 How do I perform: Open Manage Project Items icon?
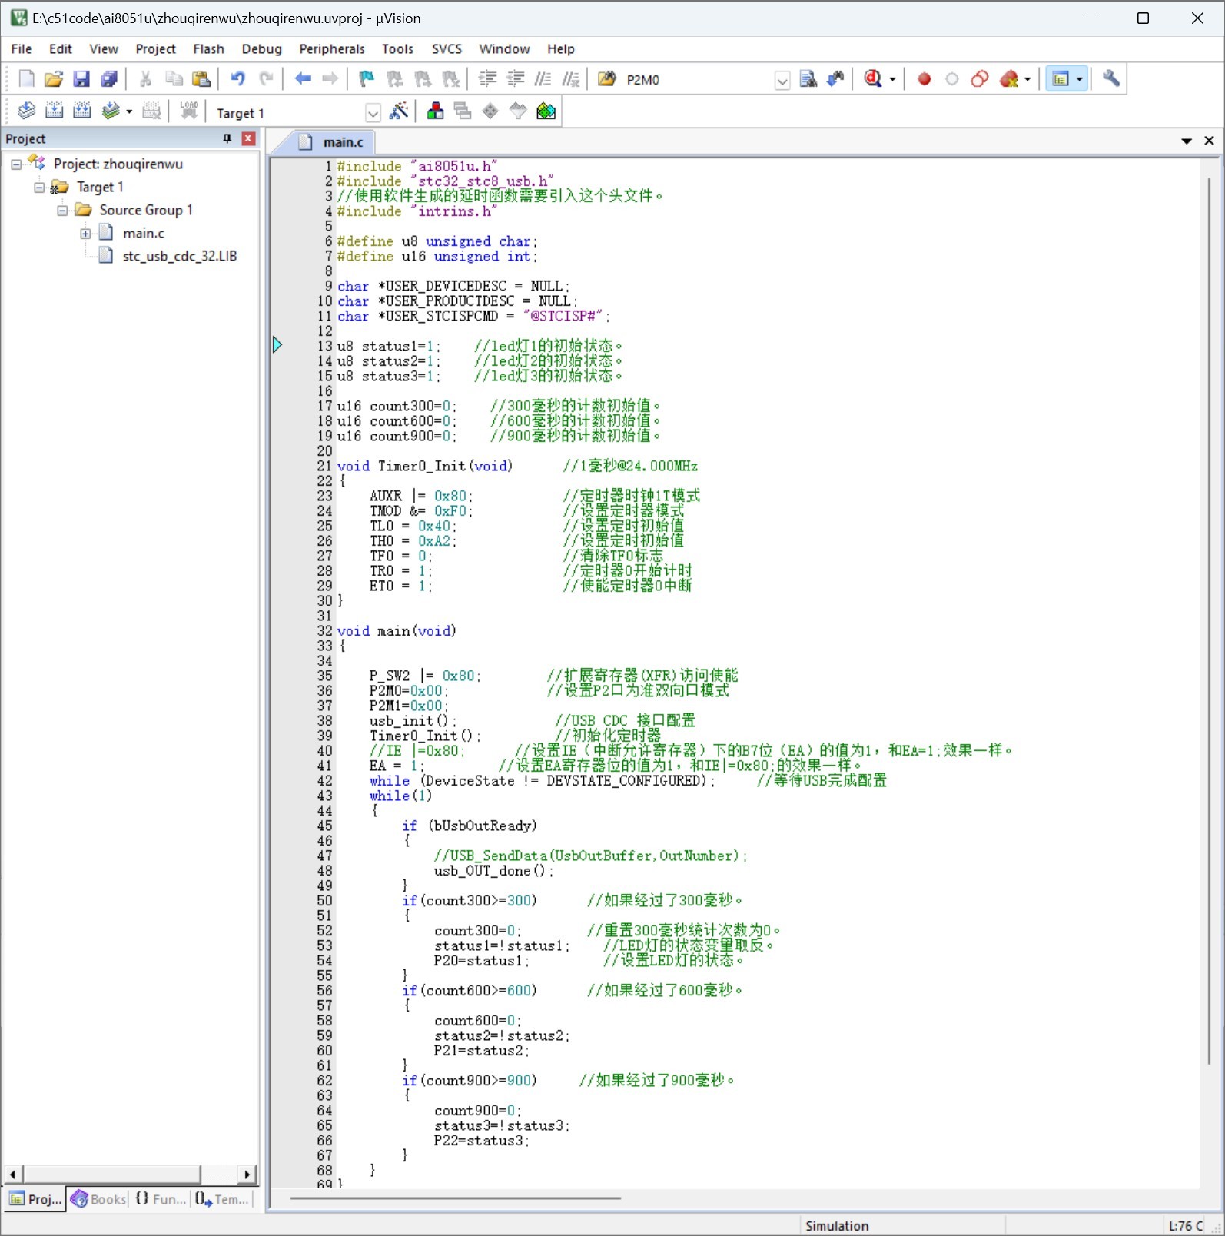point(435,111)
